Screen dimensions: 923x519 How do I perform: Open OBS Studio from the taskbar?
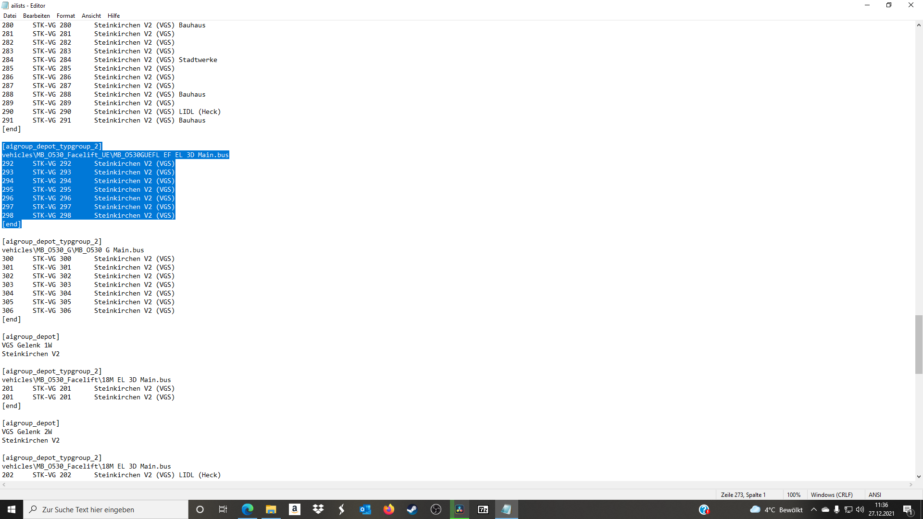(436, 509)
